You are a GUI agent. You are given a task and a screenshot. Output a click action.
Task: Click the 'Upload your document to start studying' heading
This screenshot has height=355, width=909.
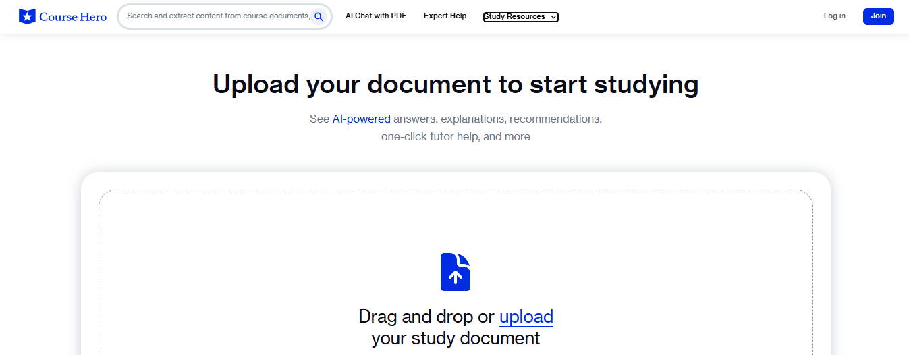tap(456, 84)
